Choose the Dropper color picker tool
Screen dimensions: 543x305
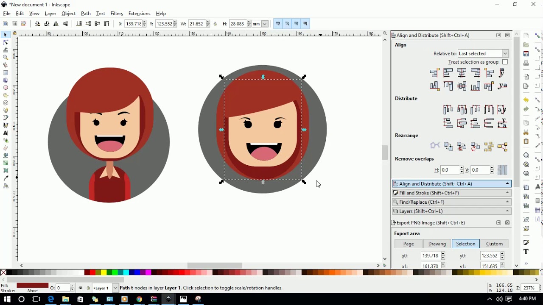pyautogui.click(x=6, y=178)
